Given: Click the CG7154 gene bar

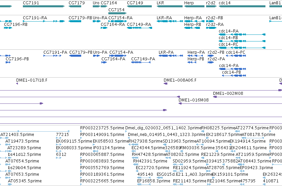Looking at the screenshot, I should click(x=117, y=13).
